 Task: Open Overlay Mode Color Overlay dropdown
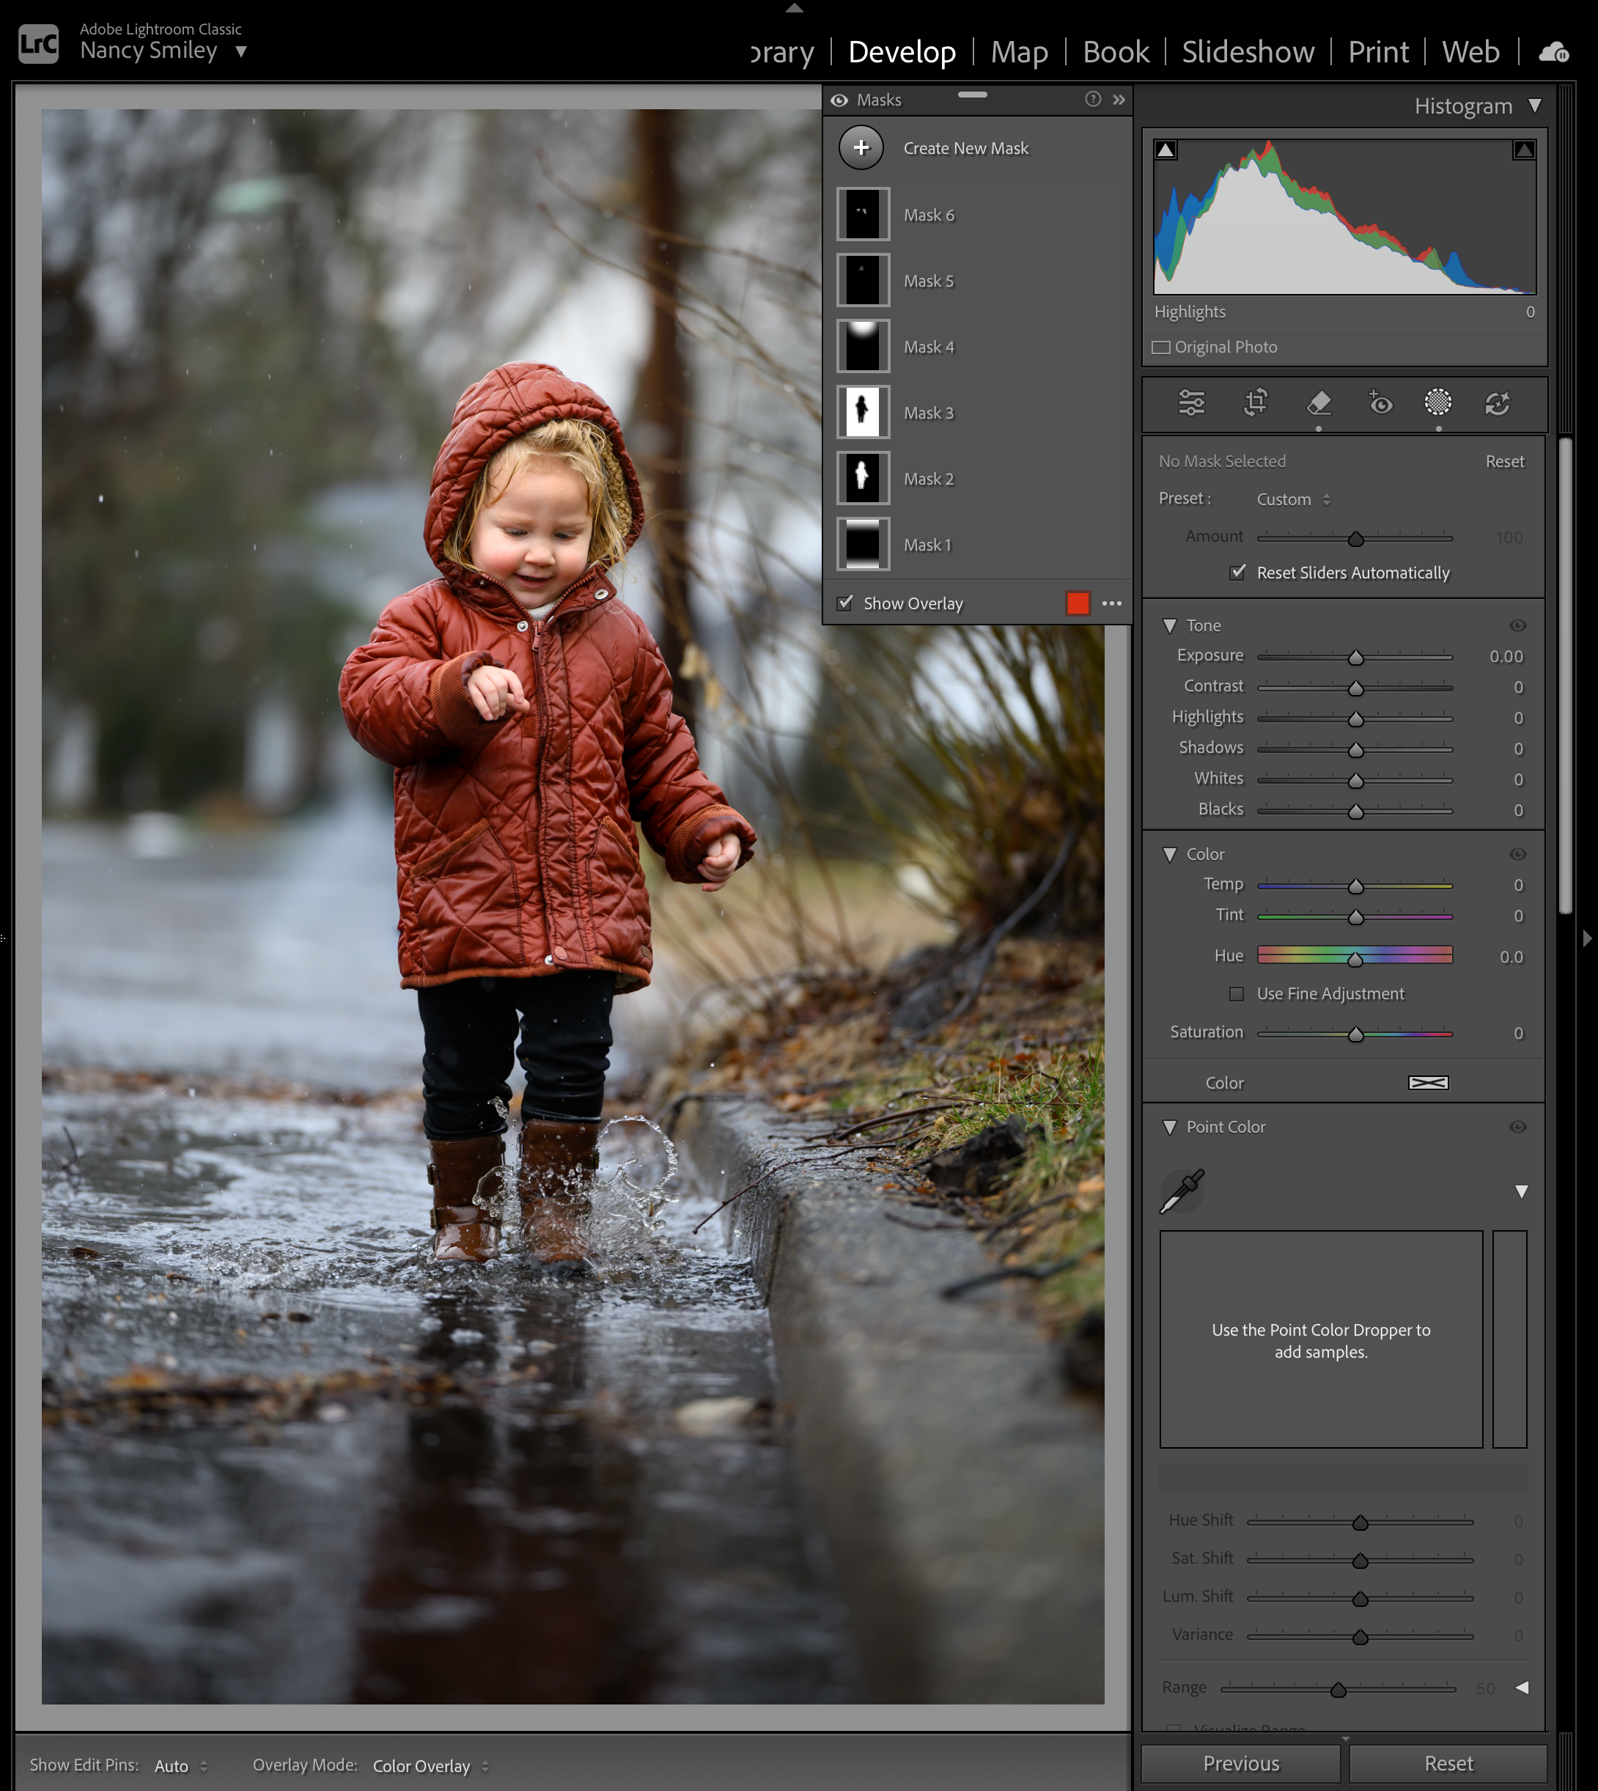pyautogui.click(x=431, y=1765)
